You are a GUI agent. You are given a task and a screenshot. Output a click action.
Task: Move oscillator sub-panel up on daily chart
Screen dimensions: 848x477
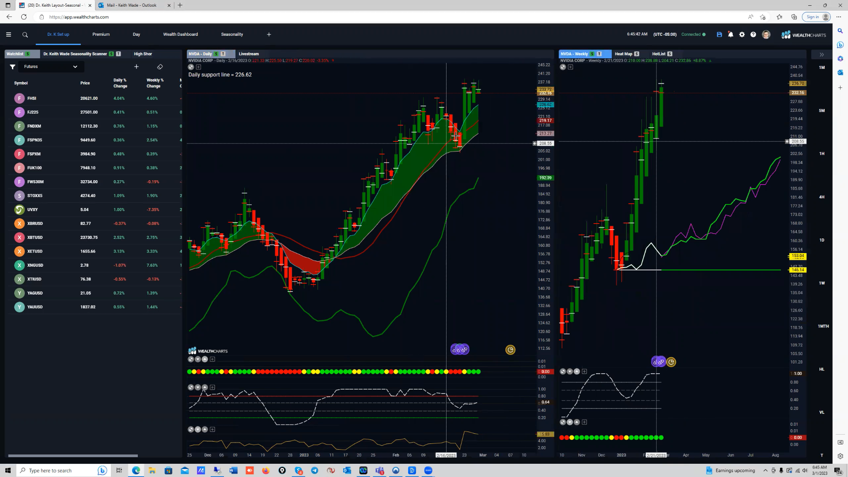tap(205, 387)
